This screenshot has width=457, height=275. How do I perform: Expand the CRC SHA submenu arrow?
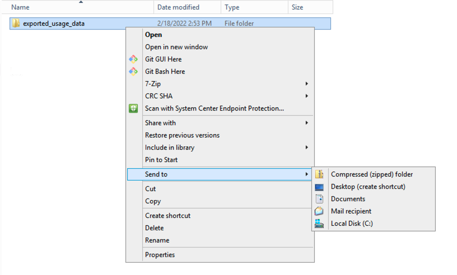[x=306, y=96]
